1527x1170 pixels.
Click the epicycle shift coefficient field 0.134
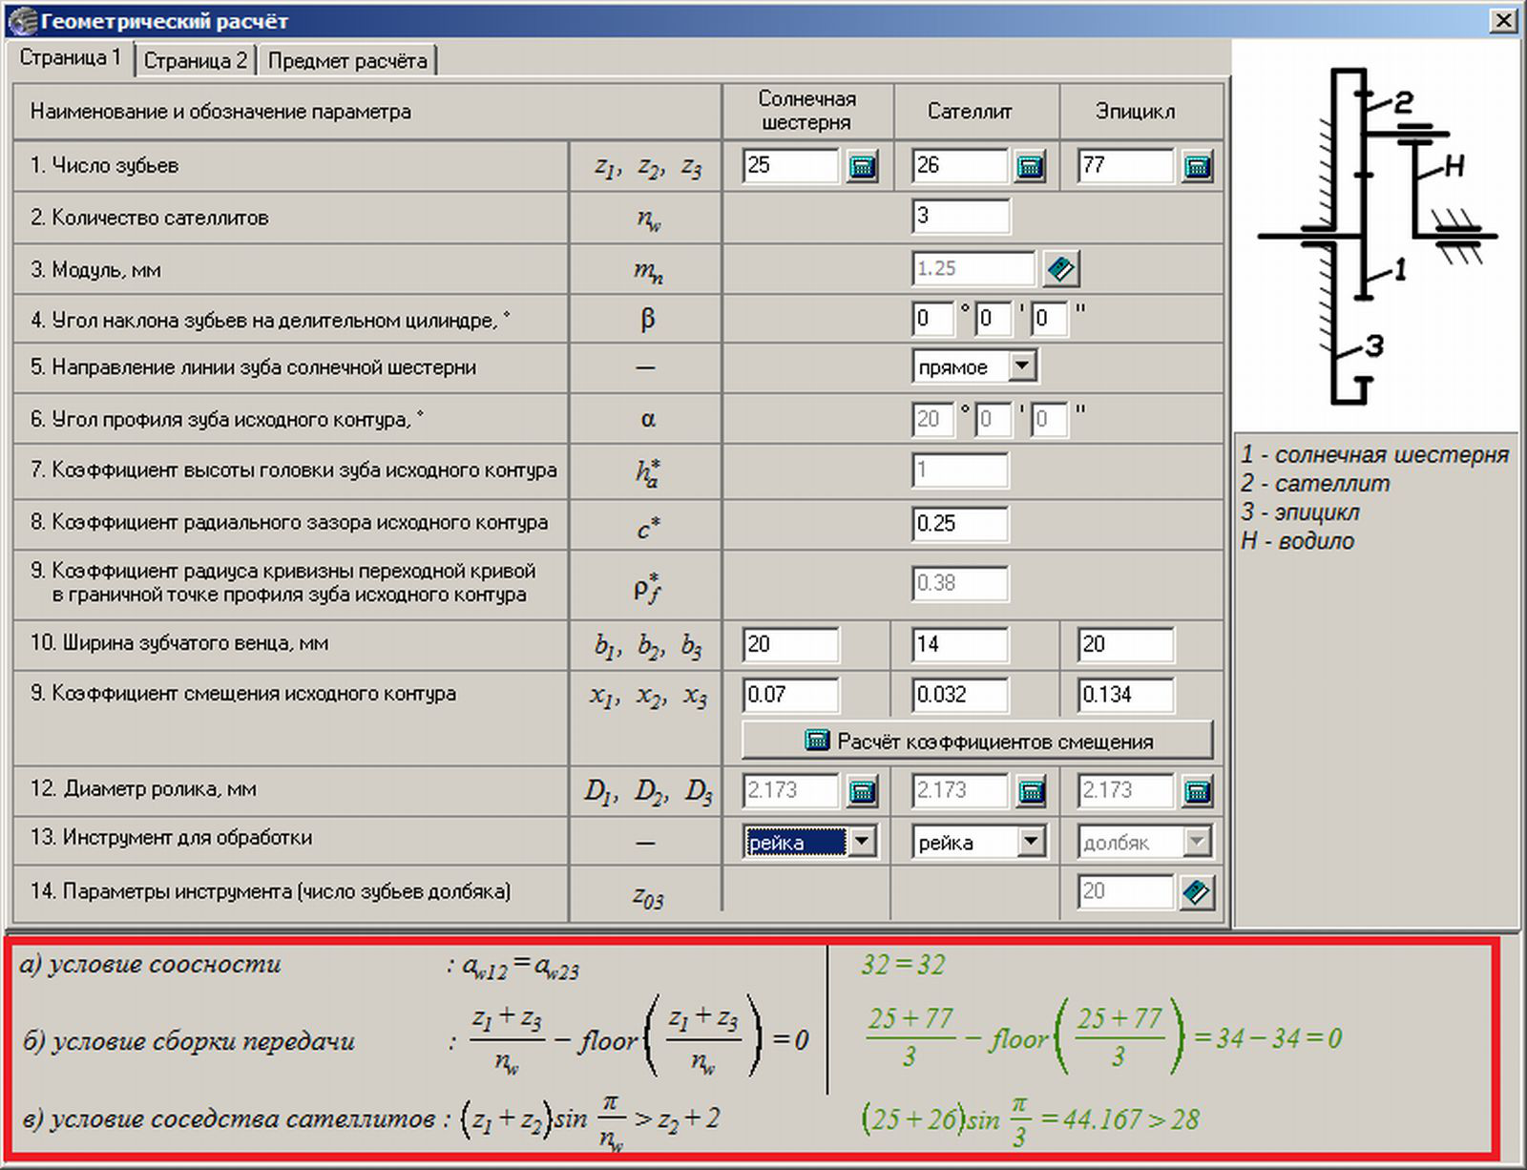1126,695
